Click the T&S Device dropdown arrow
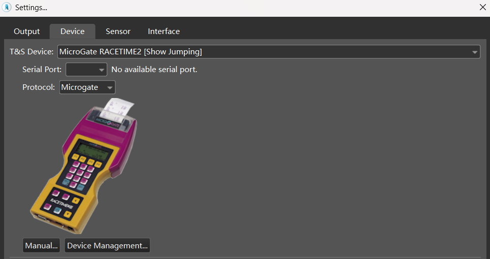Screen dimensions: 490x259 [474, 52]
